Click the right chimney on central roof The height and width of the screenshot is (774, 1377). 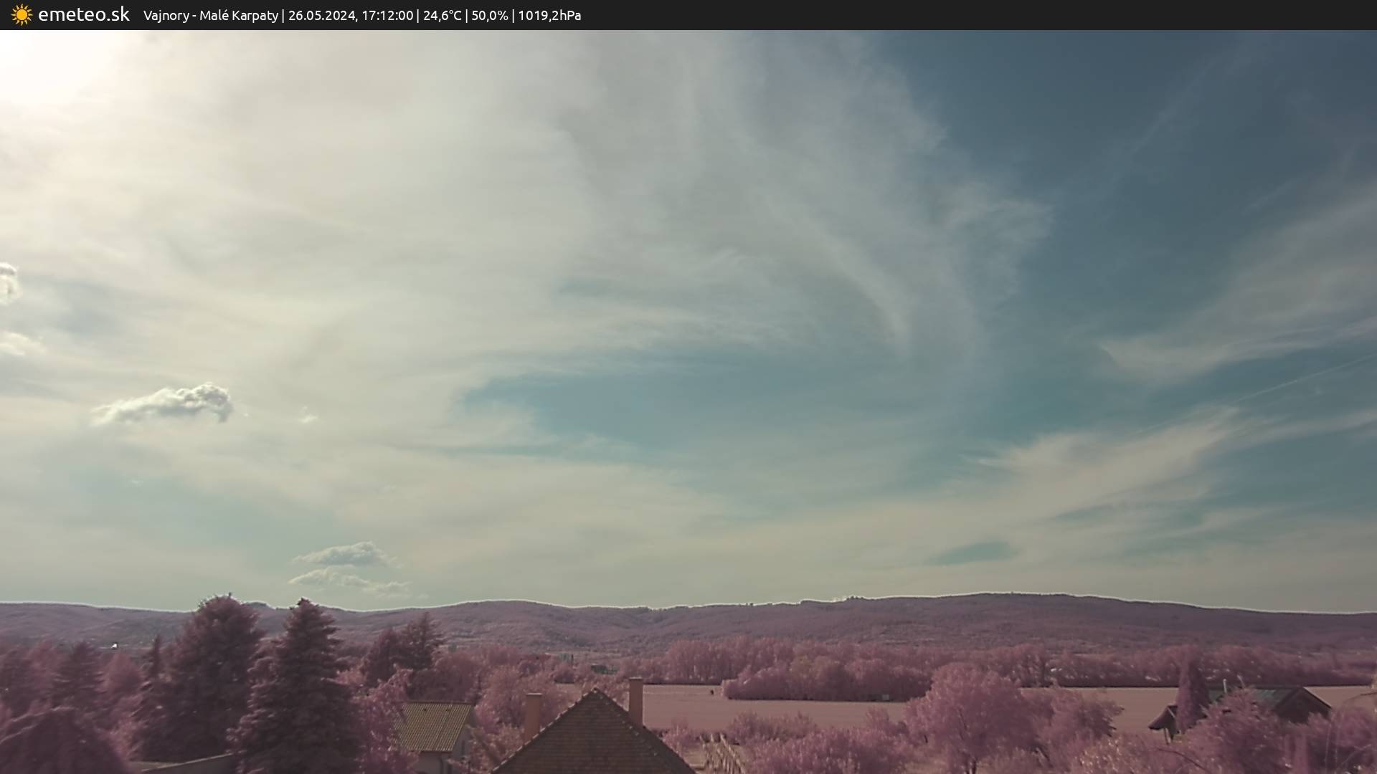[x=635, y=699]
